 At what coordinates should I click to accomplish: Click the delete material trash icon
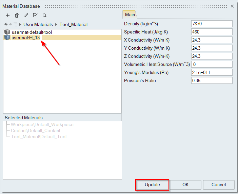[17, 15]
